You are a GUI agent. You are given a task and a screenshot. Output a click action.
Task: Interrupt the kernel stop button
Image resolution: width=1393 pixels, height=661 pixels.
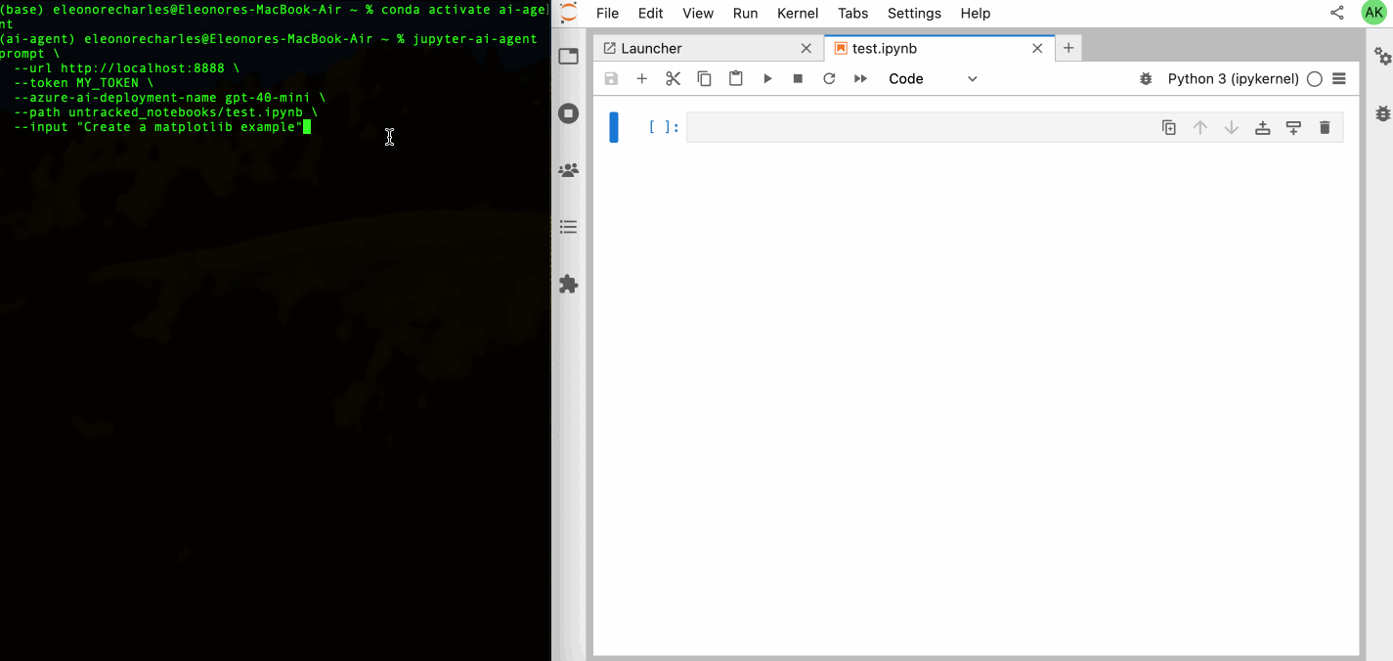tap(799, 79)
